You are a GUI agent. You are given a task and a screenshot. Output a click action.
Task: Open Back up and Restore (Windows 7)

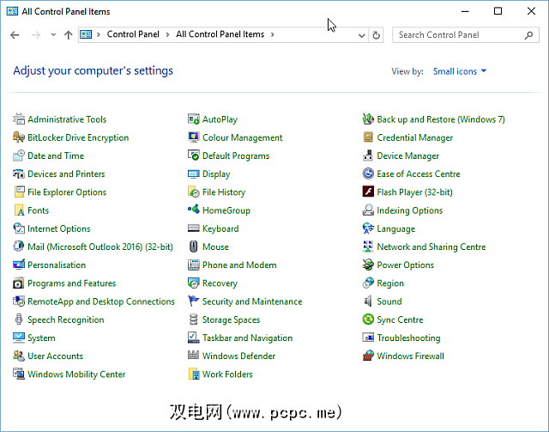tap(441, 119)
